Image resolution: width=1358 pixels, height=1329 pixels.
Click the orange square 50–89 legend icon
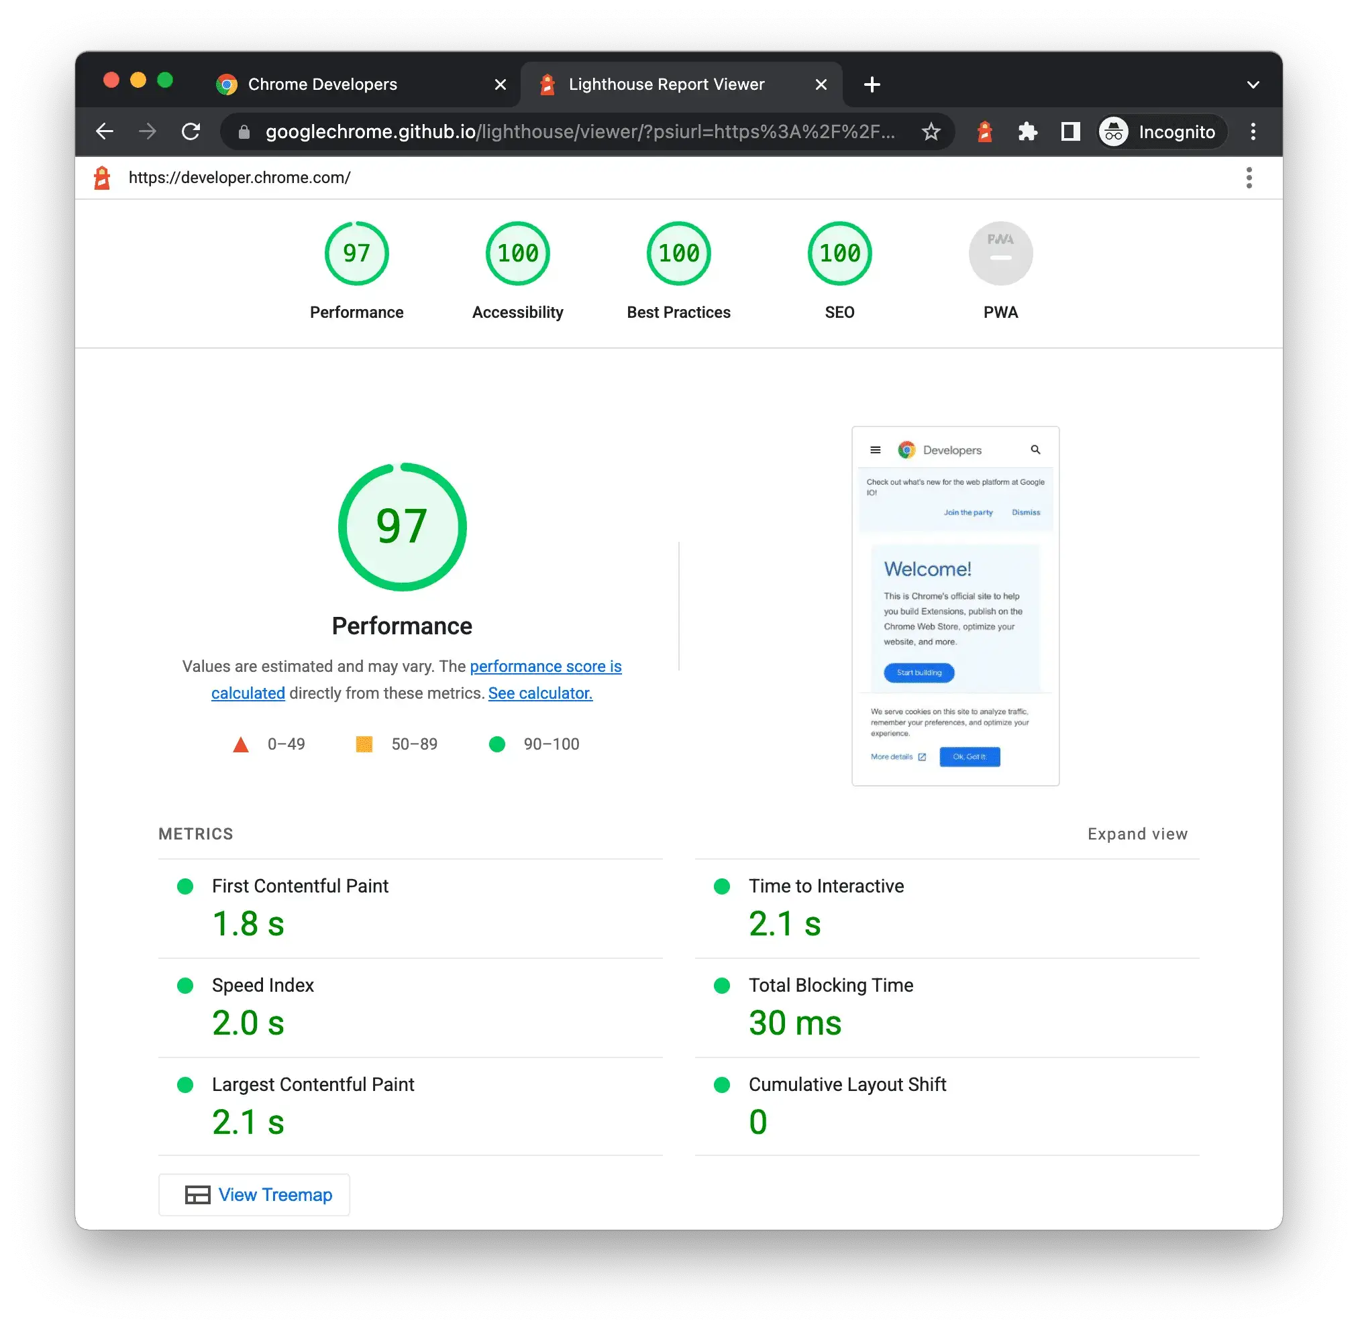click(x=364, y=744)
